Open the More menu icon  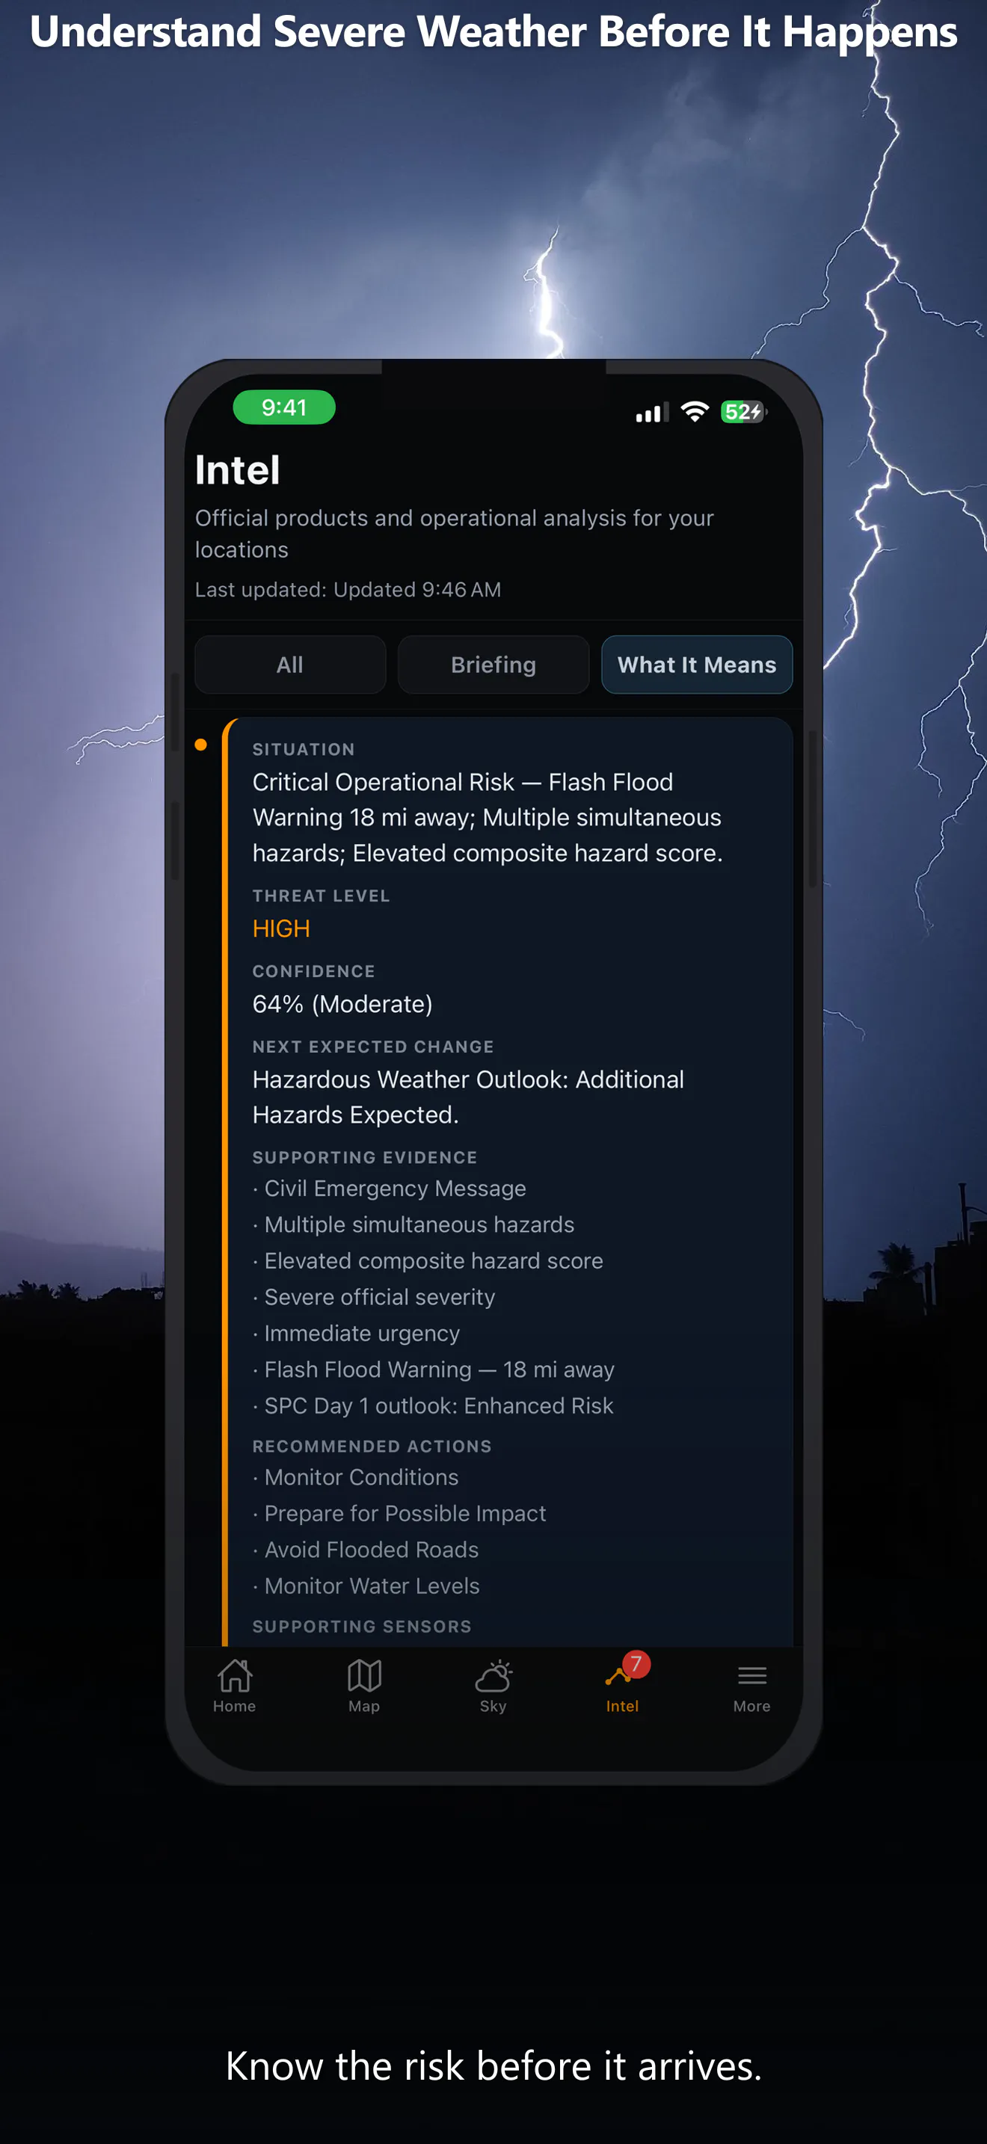(751, 1675)
